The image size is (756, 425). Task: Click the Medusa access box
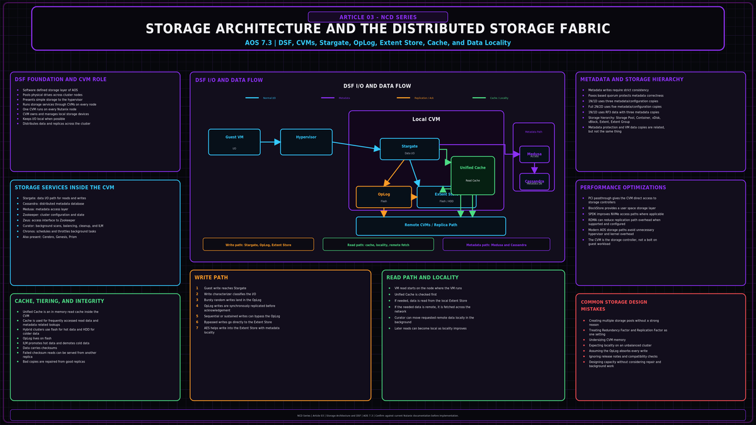534,154
